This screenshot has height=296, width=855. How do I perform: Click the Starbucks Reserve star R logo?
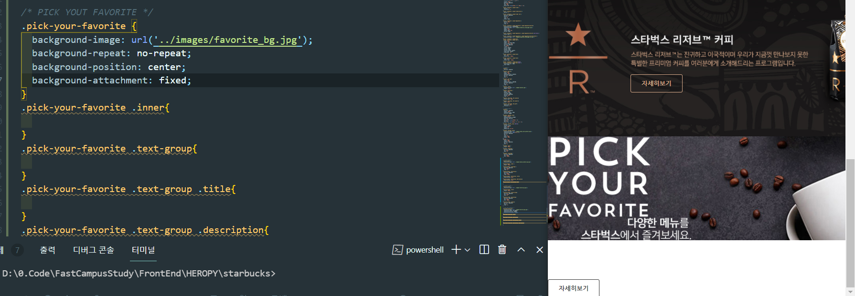click(x=578, y=58)
